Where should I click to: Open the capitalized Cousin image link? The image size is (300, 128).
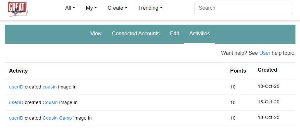[50, 103]
